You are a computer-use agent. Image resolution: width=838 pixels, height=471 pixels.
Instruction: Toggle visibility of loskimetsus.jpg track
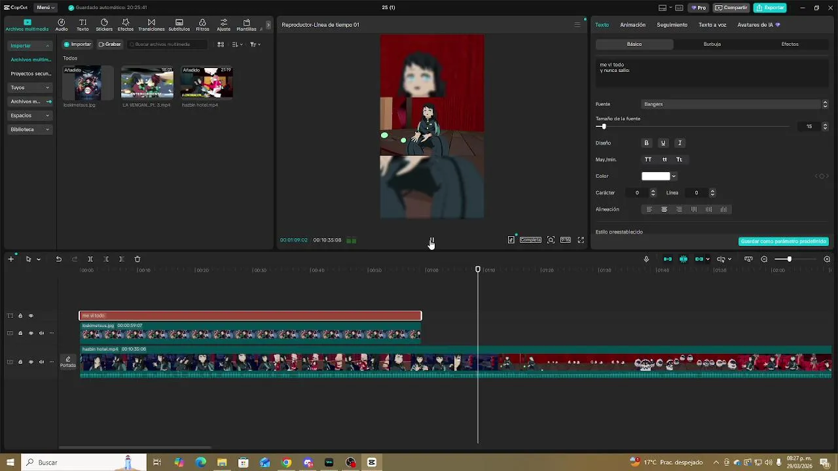click(31, 333)
